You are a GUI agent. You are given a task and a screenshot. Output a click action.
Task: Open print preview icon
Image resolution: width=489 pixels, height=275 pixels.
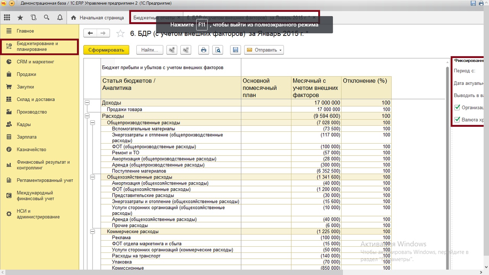(x=217, y=50)
